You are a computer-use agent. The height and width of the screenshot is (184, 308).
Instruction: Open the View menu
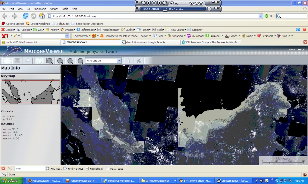[x=20, y=9]
